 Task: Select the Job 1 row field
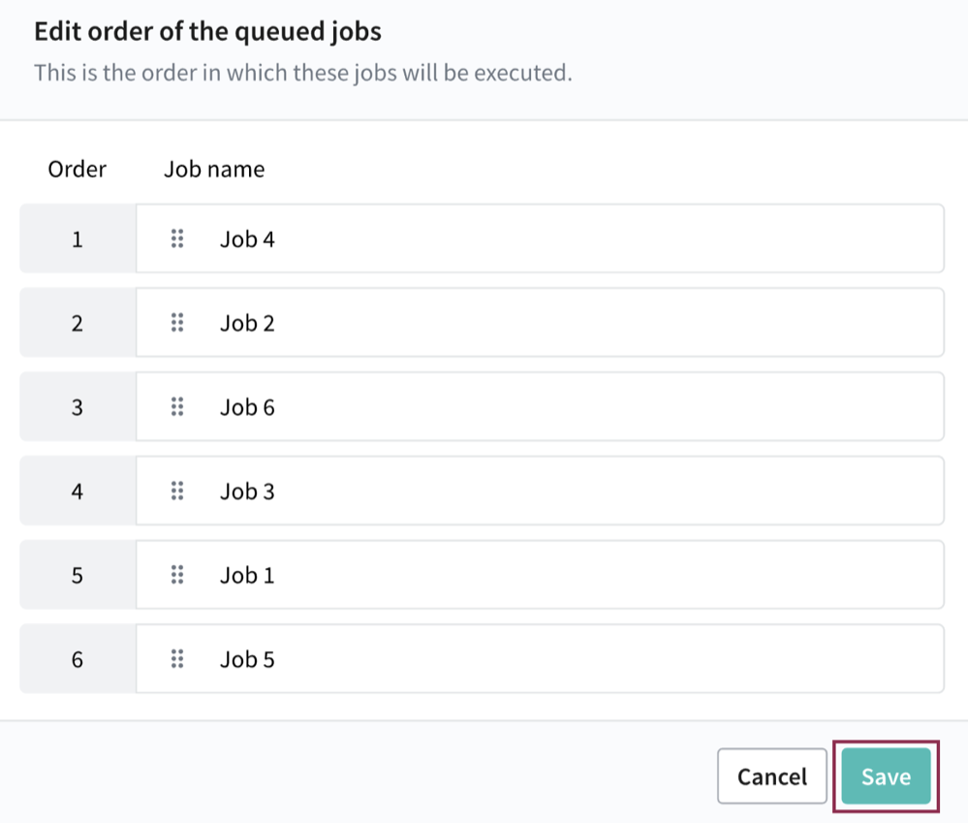[540, 575]
